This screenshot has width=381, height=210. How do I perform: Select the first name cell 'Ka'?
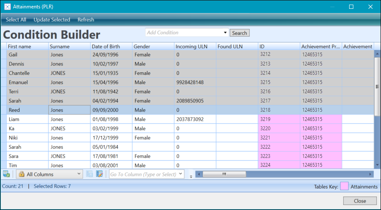[28, 129]
